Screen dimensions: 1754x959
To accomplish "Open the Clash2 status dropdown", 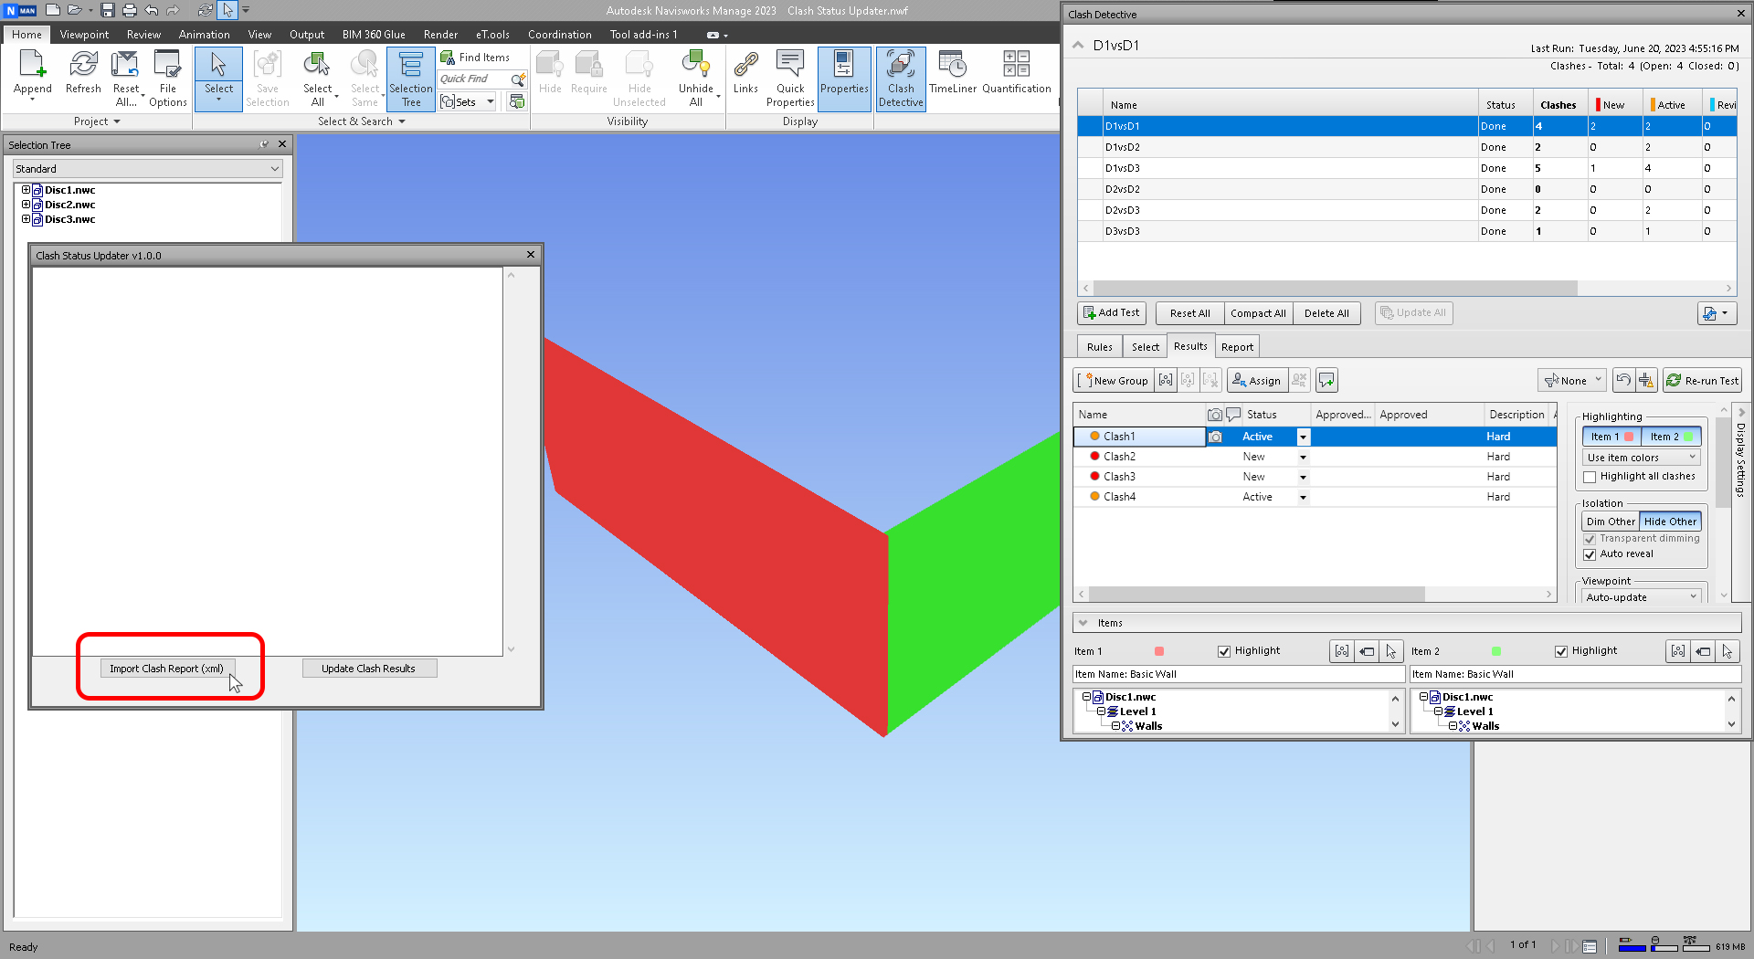I will (1303, 458).
